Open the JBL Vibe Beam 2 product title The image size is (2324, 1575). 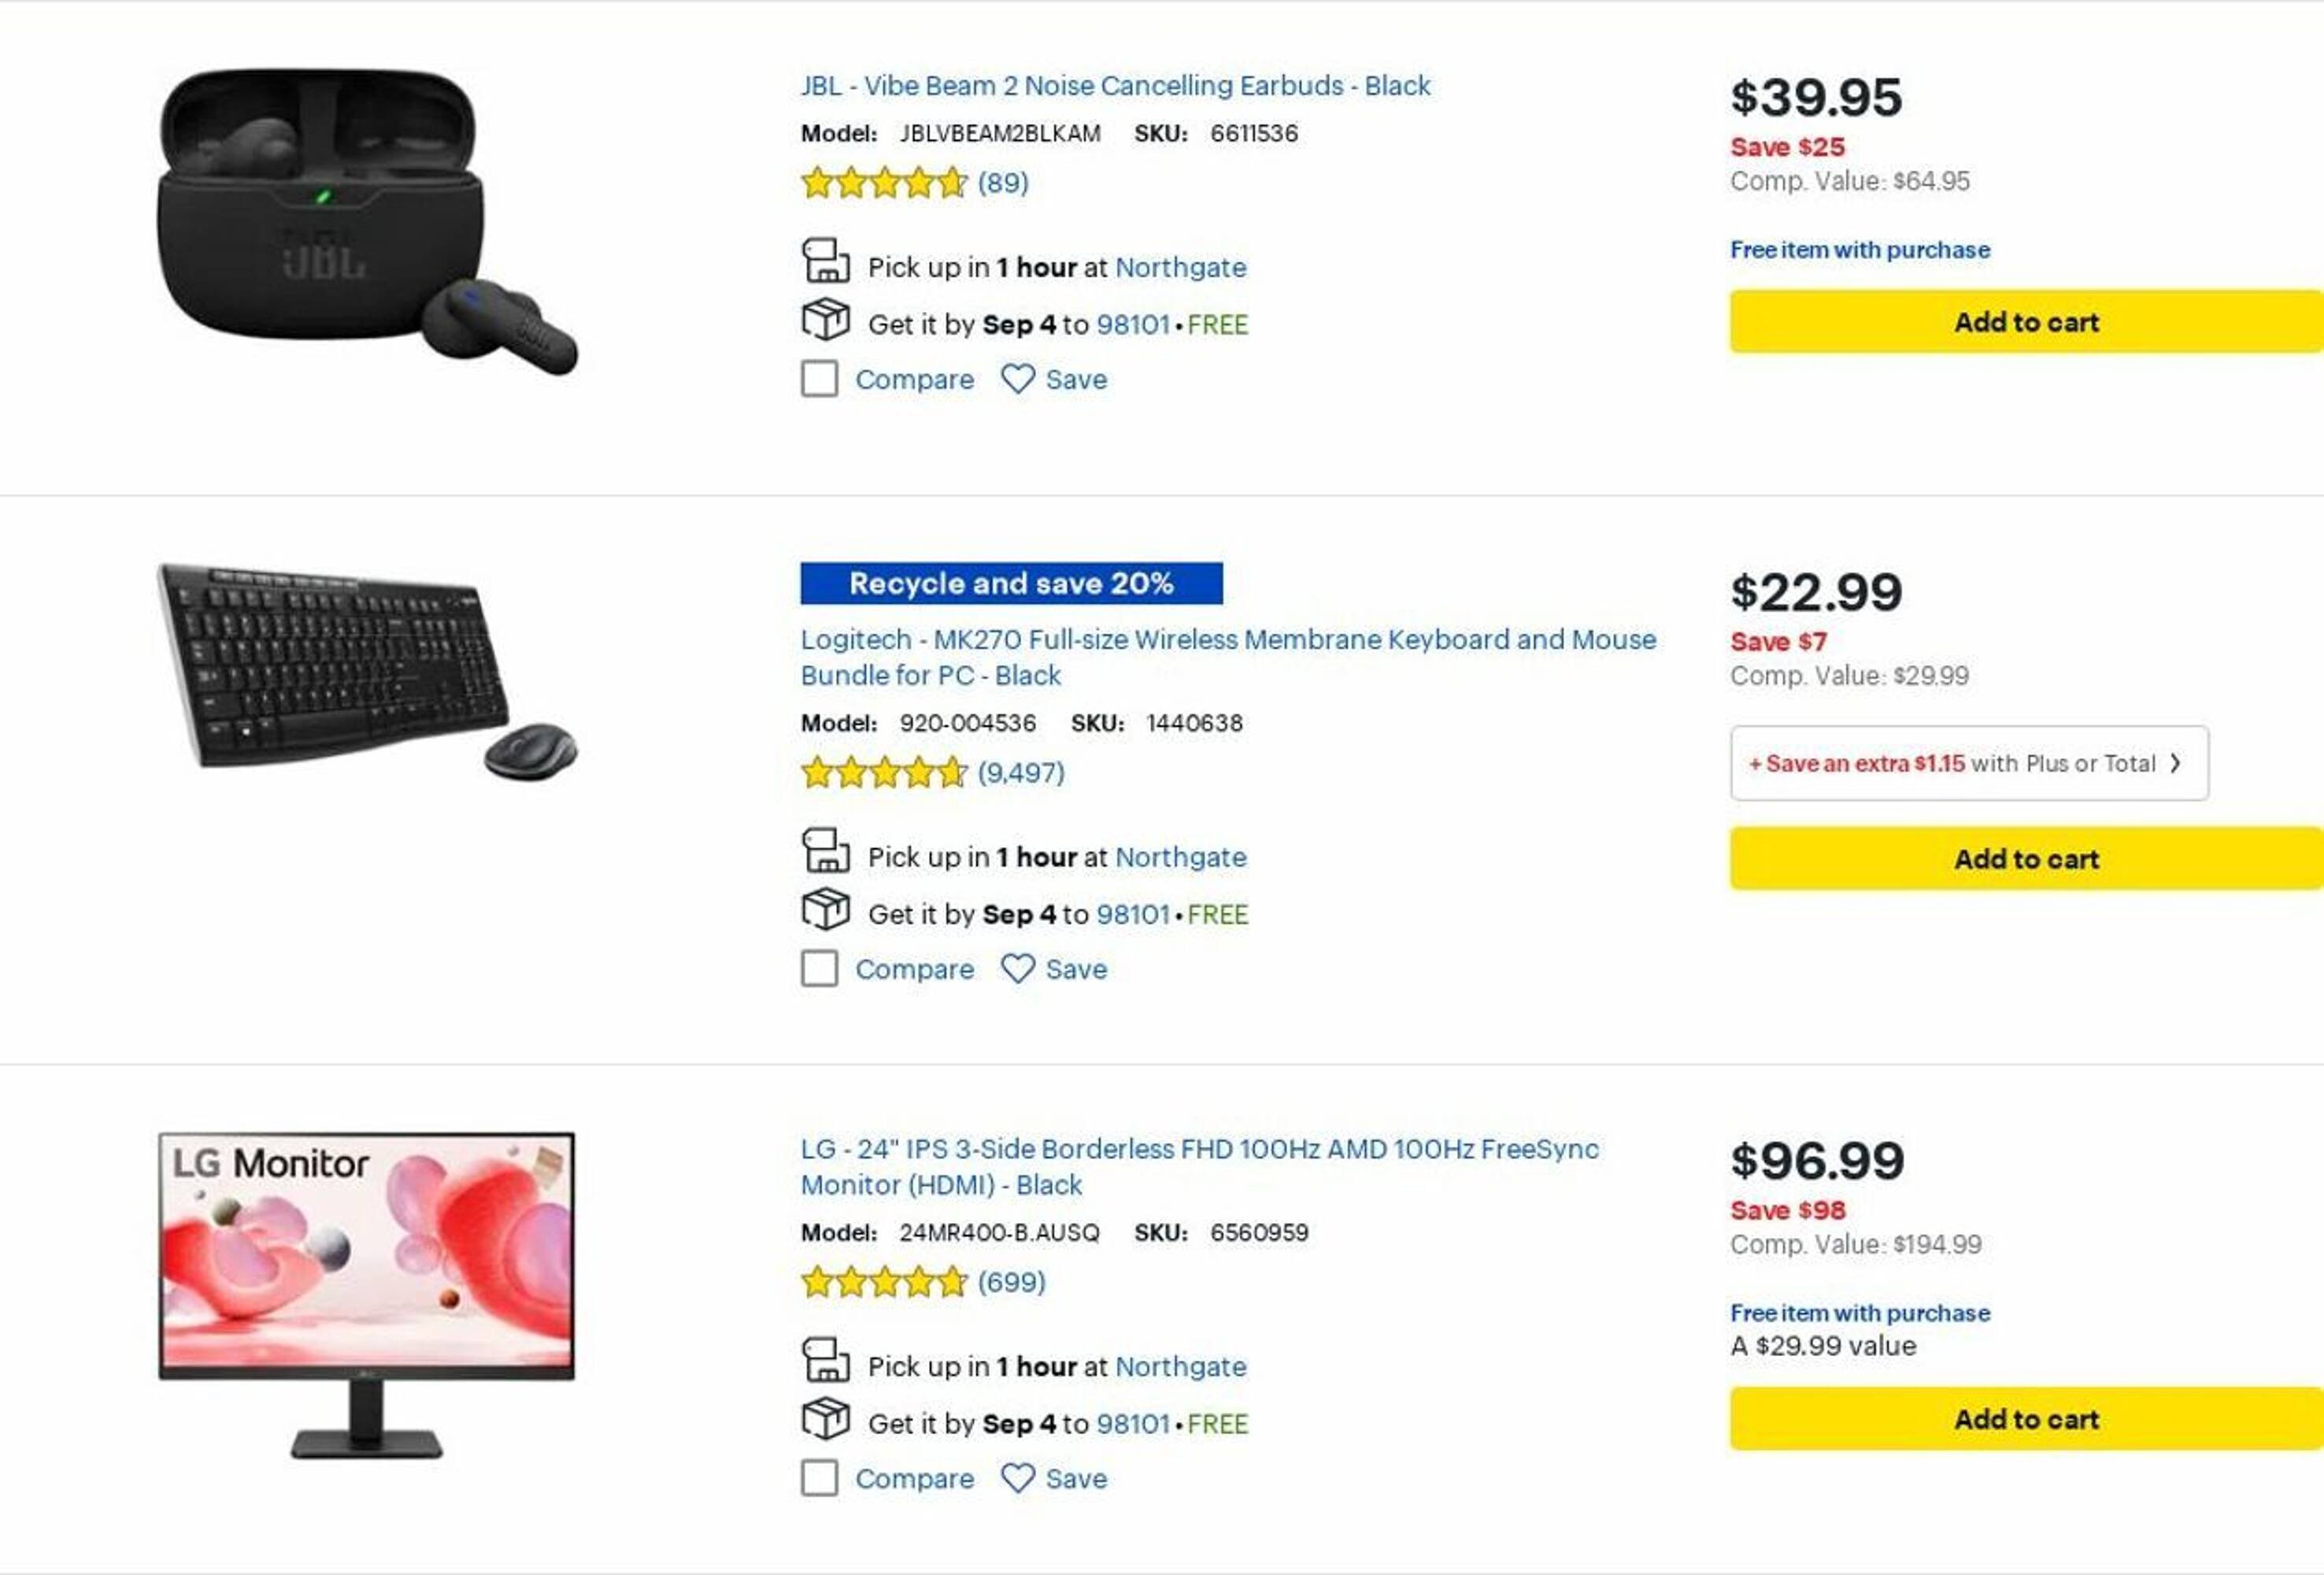(x=1114, y=86)
